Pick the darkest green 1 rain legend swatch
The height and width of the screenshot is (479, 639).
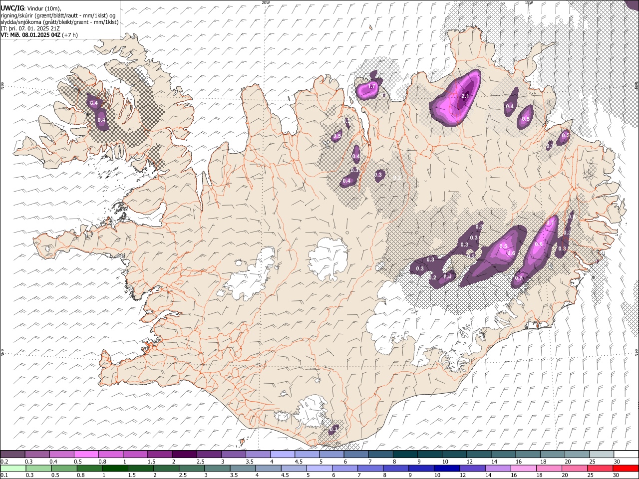point(115,468)
